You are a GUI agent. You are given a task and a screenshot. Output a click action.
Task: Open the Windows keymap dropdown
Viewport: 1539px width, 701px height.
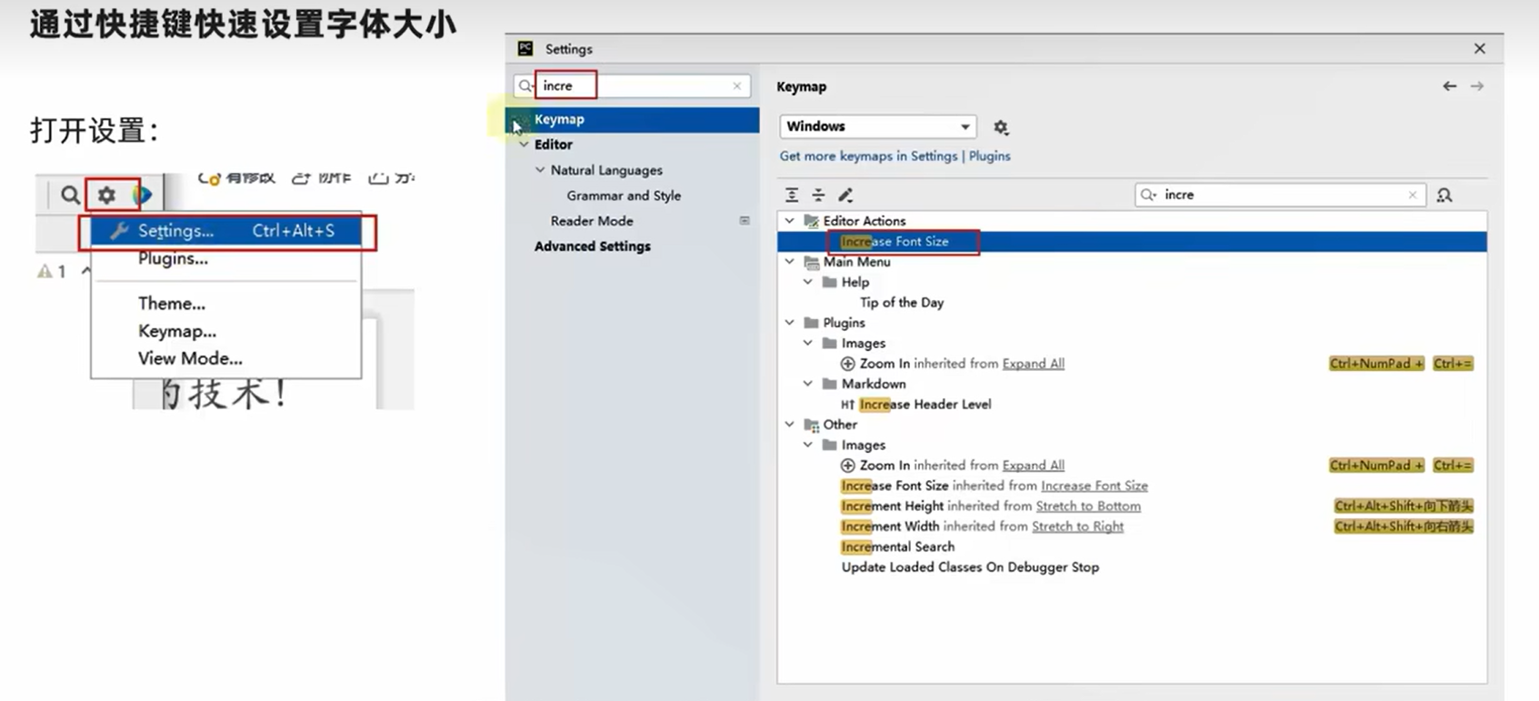[x=878, y=126]
